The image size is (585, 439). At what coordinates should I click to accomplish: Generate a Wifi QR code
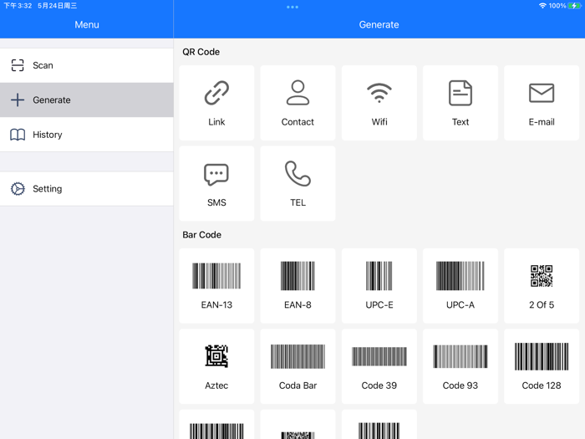(x=379, y=103)
